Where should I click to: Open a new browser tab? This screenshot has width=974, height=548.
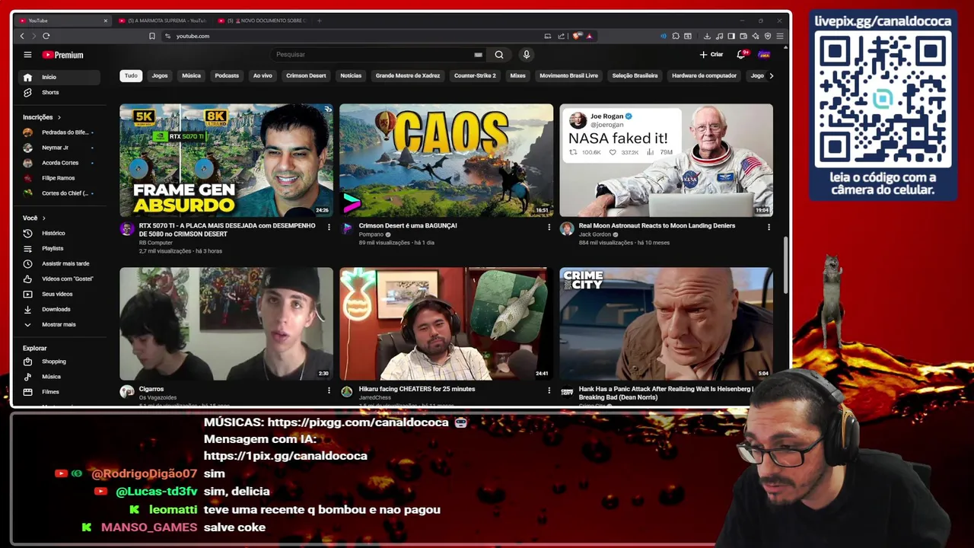[x=320, y=21]
